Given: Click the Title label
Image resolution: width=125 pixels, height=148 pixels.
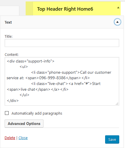Looking at the screenshot, I should point(9,37).
